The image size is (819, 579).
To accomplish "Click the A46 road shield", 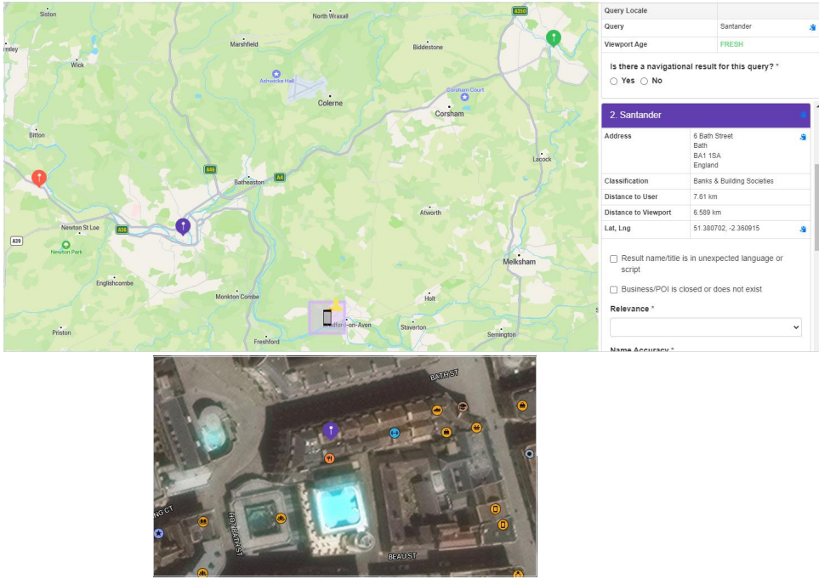I will pos(210,169).
